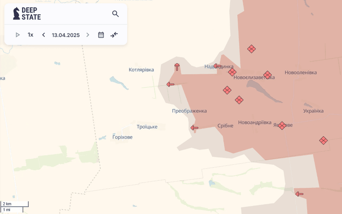Viewport: 342px width, 214px height.
Task: Click the unit marker at Яснове
Action: [282, 126]
